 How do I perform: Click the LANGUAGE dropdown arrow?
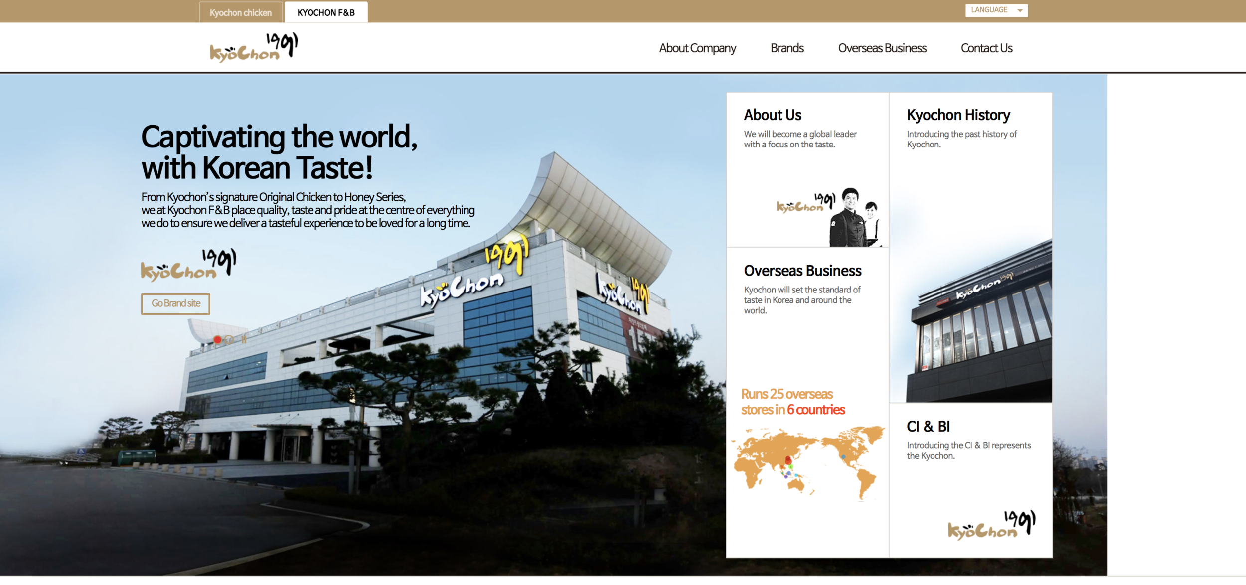point(1020,11)
